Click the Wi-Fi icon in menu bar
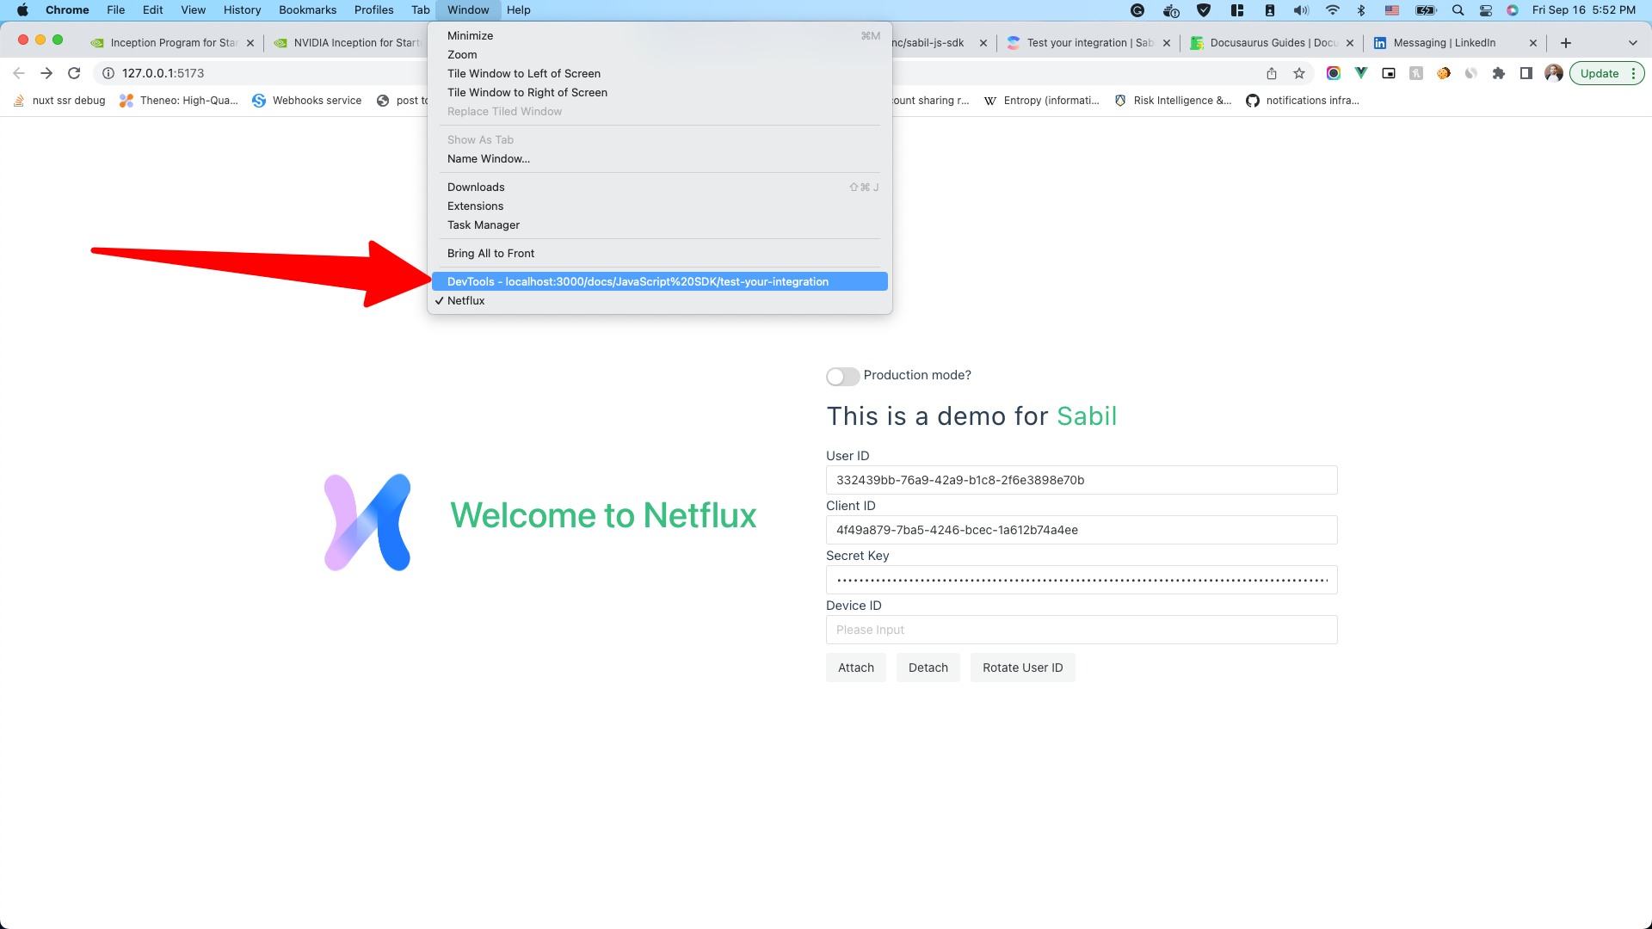1652x929 pixels. 1332,10
